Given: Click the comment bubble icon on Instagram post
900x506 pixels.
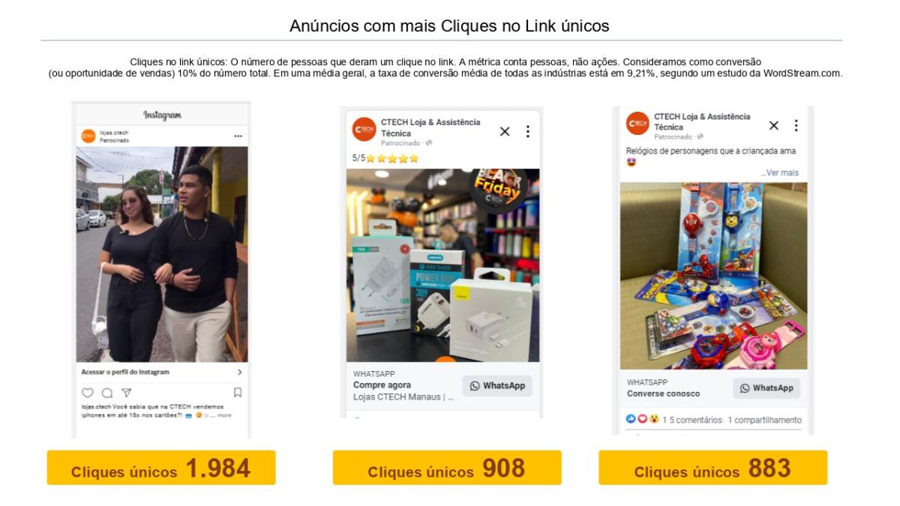Looking at the screenshot, I should [x=107, y=392].
